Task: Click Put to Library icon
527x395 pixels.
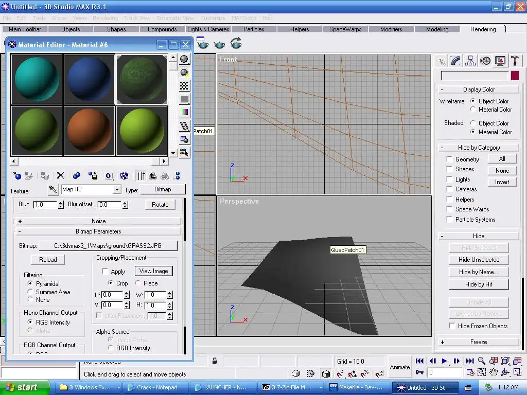Action: (x=93, y=176)
